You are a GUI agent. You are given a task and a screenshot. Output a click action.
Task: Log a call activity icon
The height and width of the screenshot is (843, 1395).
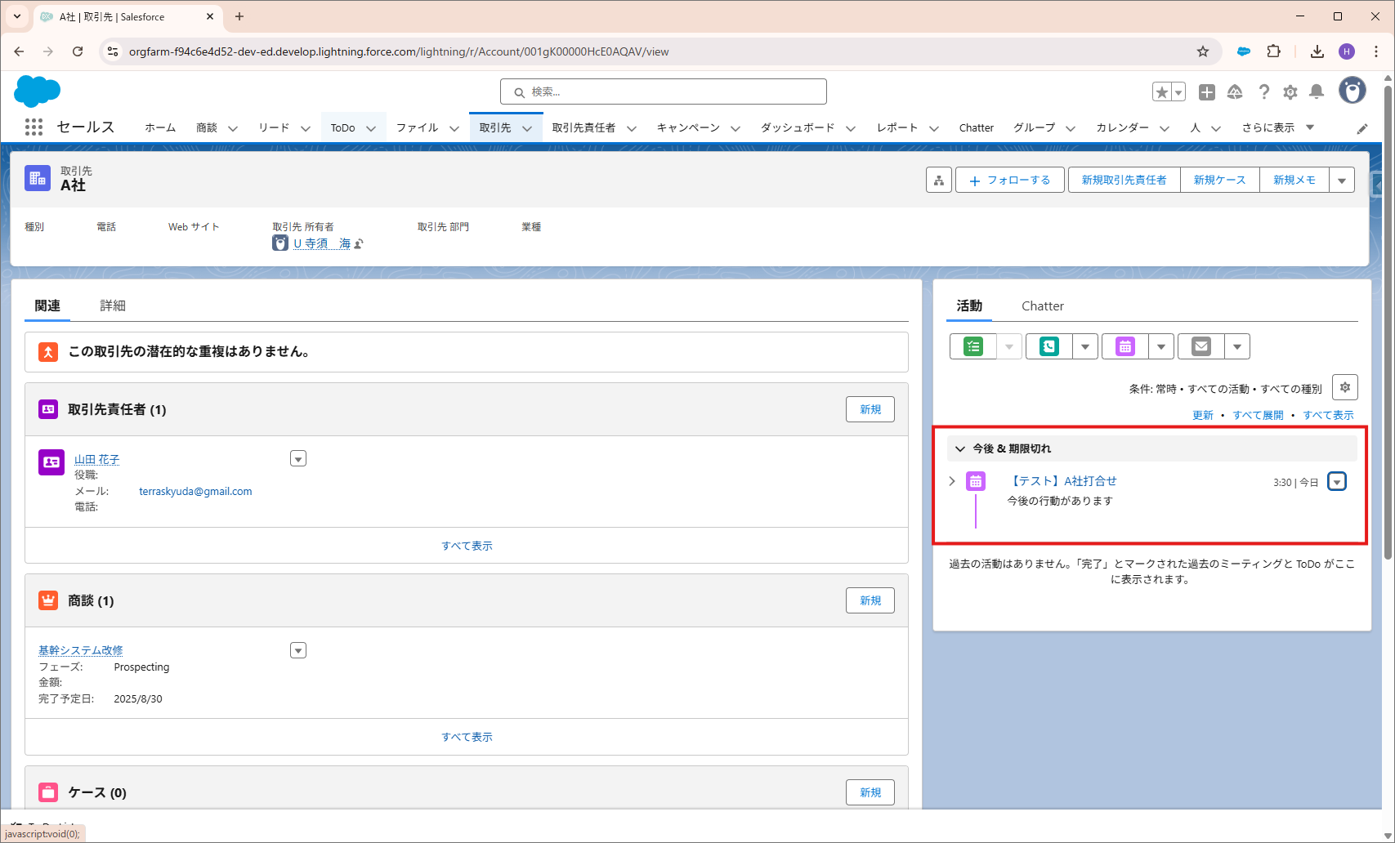[x=1049, y=346]
